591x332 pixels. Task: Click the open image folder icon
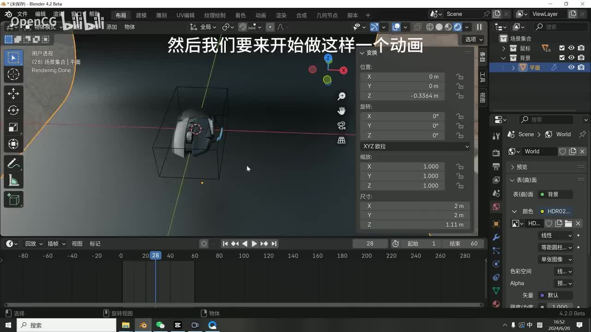tap(568, 223)
